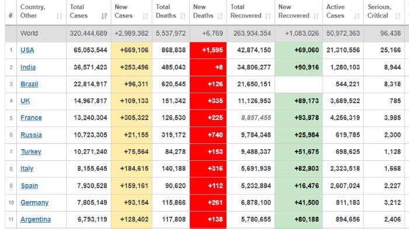The width and height of the screenshot is (409, 229).
Task: Visit the Turkey country page
Action: pyautogui.click(x=31, y=152)
